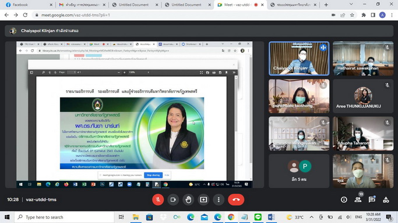Screen dimensions: 398x223
Task: Click the Present now screen share button
Action: tap(203, 200)
